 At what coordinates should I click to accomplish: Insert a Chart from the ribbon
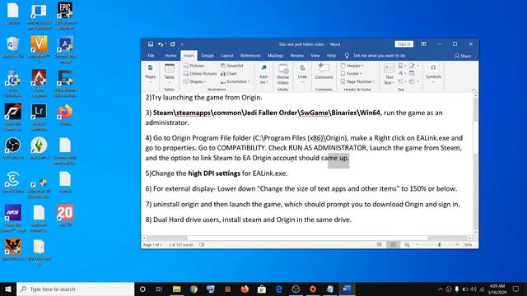(x=229, y=73)
